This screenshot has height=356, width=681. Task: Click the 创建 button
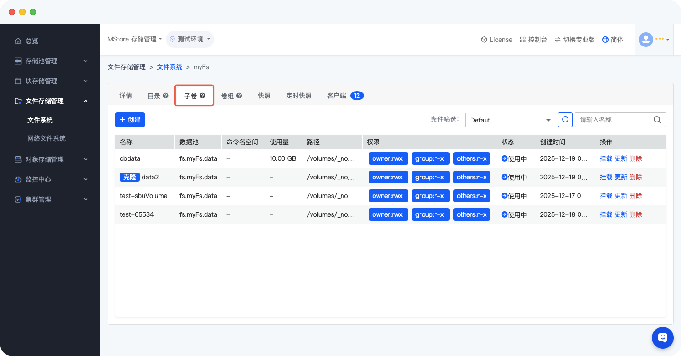(130, 120)
